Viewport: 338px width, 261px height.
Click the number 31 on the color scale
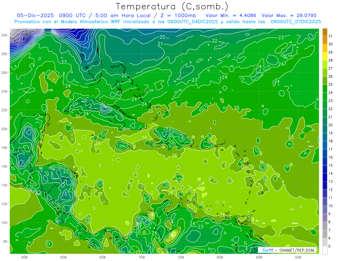click(331, 36)
